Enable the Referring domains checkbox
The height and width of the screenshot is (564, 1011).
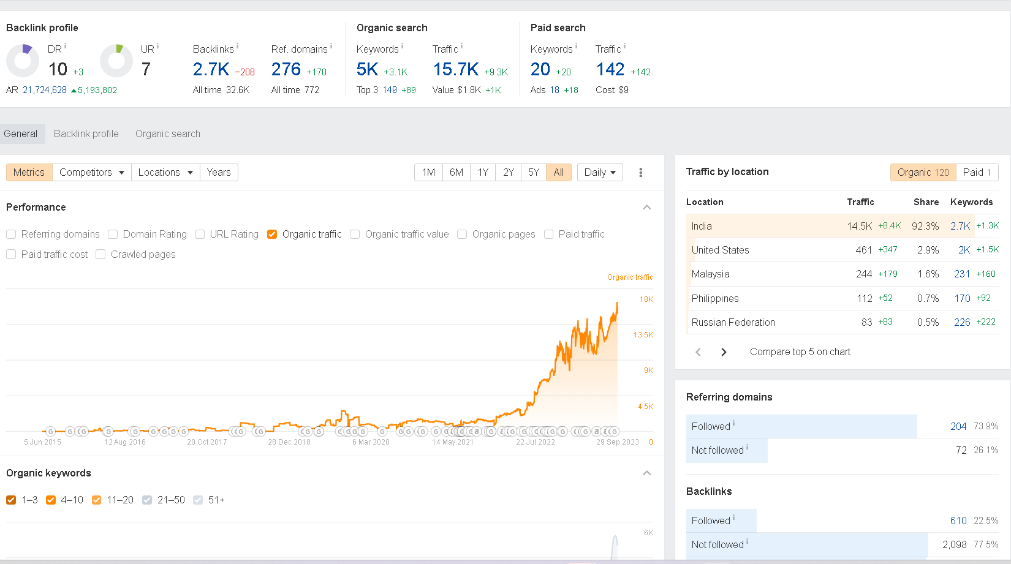11,235
